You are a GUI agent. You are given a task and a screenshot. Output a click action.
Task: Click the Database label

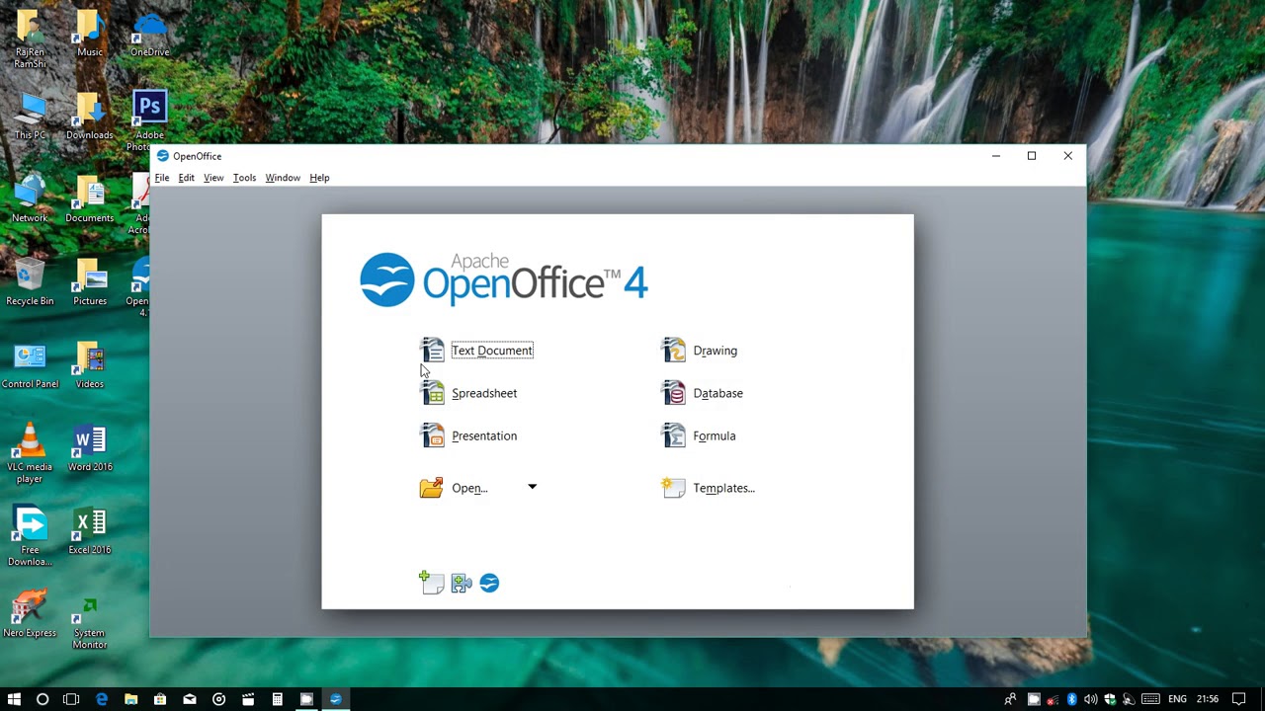click(718, 393)
